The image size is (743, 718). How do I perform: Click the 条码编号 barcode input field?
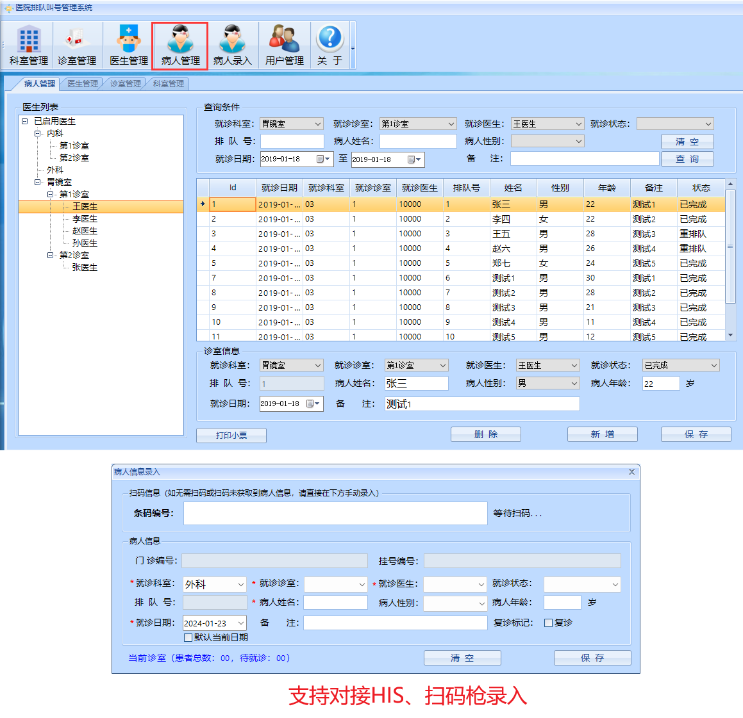[335, 513]
